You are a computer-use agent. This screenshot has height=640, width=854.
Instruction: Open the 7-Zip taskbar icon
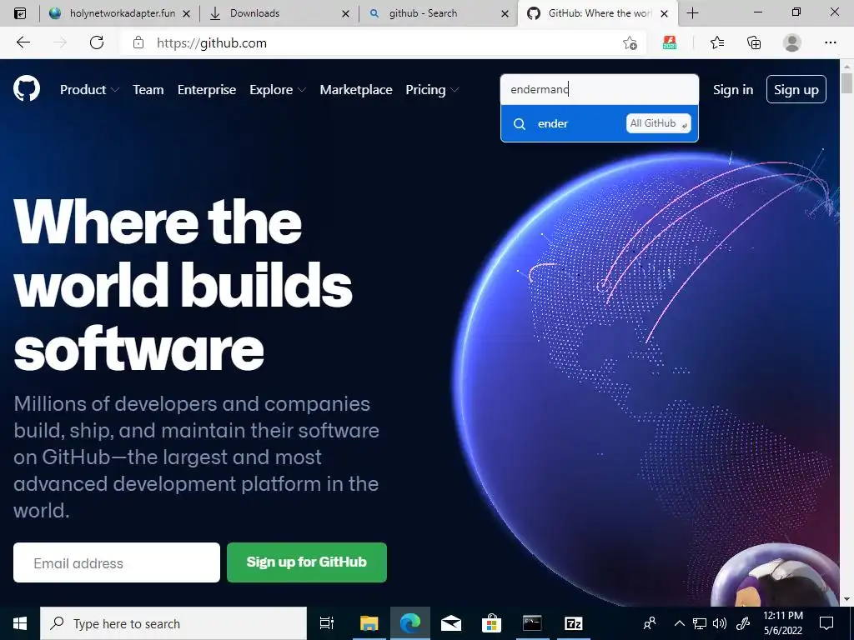click(573, 623)
